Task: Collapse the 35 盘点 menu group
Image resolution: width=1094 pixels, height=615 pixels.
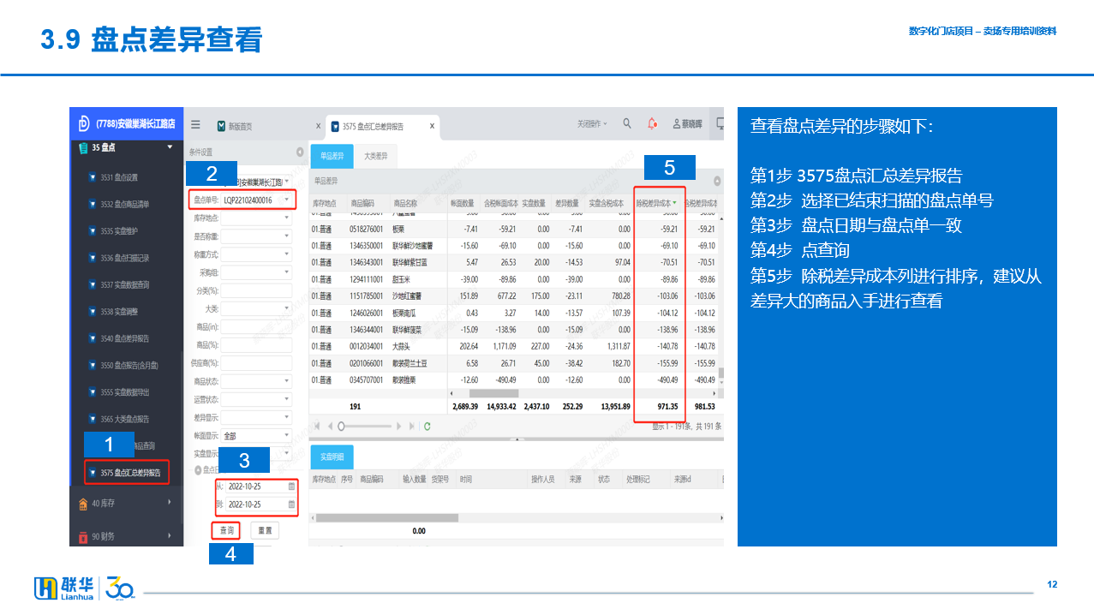Action: (170, 147)
